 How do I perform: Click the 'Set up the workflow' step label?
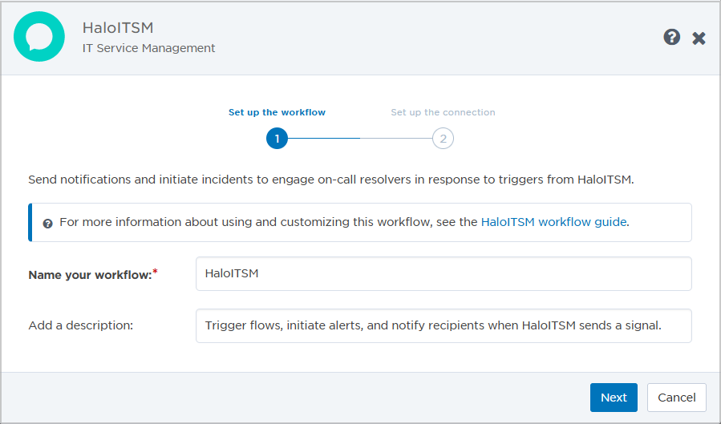tap(277, 112)
